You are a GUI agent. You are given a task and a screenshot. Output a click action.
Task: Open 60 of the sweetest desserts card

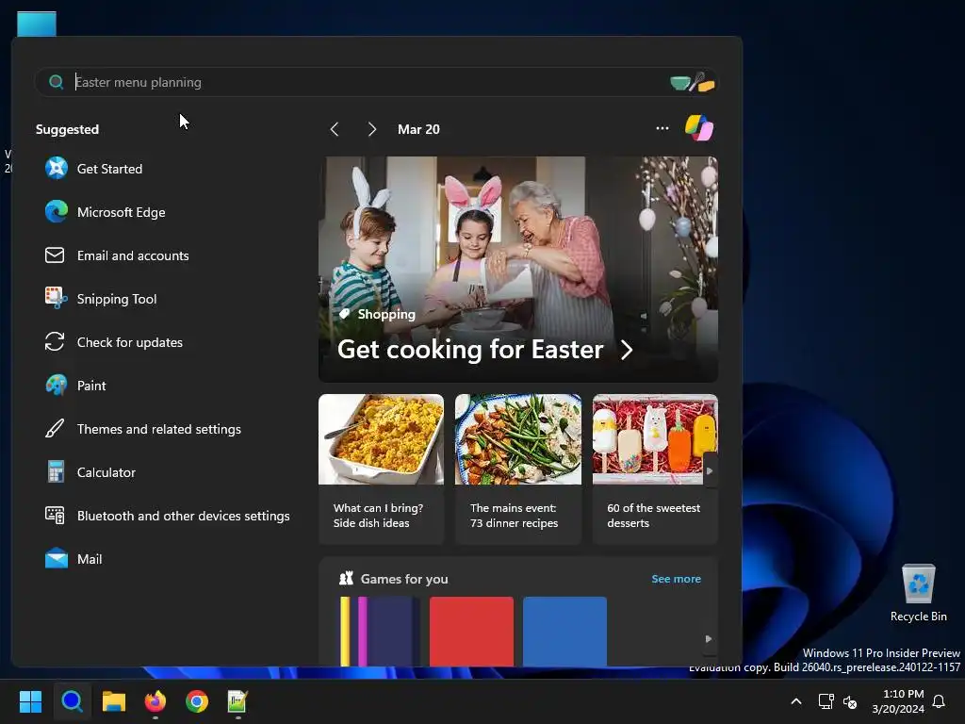coord(655,469)
